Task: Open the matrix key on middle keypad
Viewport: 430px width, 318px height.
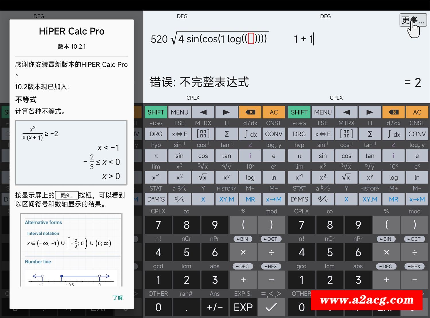Action: (x=203, y=134)
